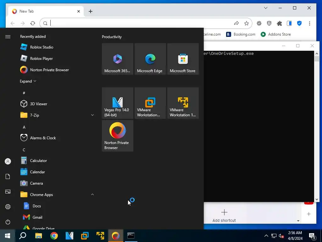The height and width of the screenshot is (242, 322).
Task: Toggle the browser side panel icon
Action: [289, 23]
